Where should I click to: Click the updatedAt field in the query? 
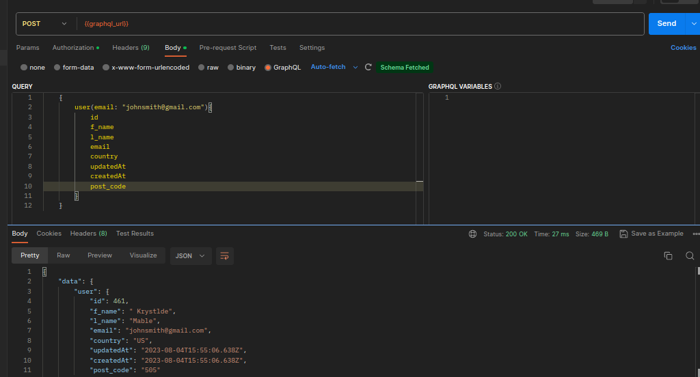pyautogui.click(x=108, y=167)
